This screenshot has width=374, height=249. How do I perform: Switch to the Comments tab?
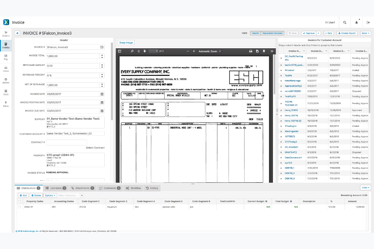click(110, 188)
